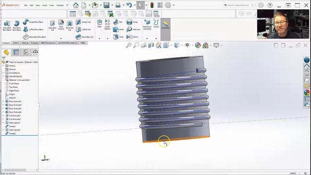Activate the Select cursor tool
Image resolution: width=311 pixels, height=175 pixels.
[x=140, y=5]
